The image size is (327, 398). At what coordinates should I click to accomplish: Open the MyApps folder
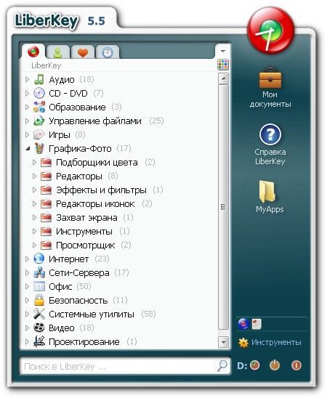267,192
